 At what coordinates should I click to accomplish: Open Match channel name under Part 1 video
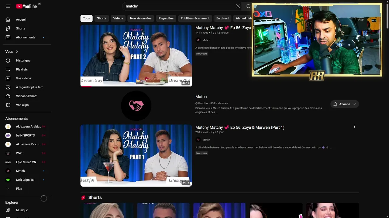[206, 140]
